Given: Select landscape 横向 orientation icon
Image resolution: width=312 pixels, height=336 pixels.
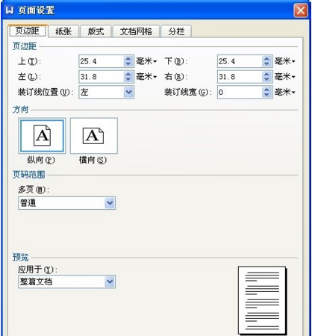Looking at the screenshot, I should (94, 136).
